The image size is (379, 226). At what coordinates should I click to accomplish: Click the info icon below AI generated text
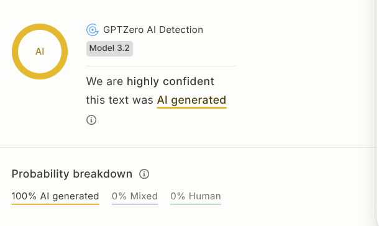(91, 120)
